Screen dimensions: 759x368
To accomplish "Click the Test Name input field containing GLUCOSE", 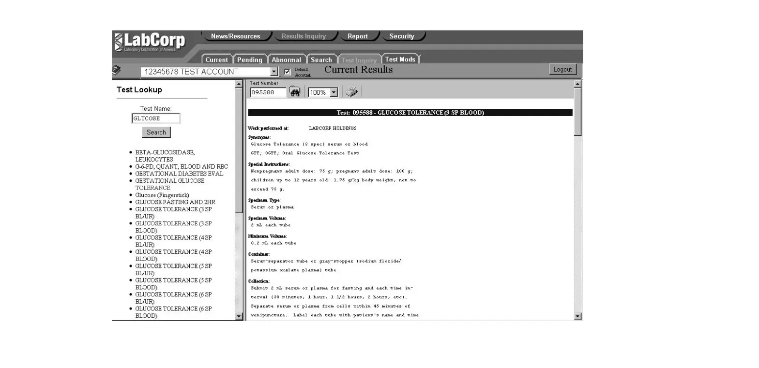I will pos(156,118).
